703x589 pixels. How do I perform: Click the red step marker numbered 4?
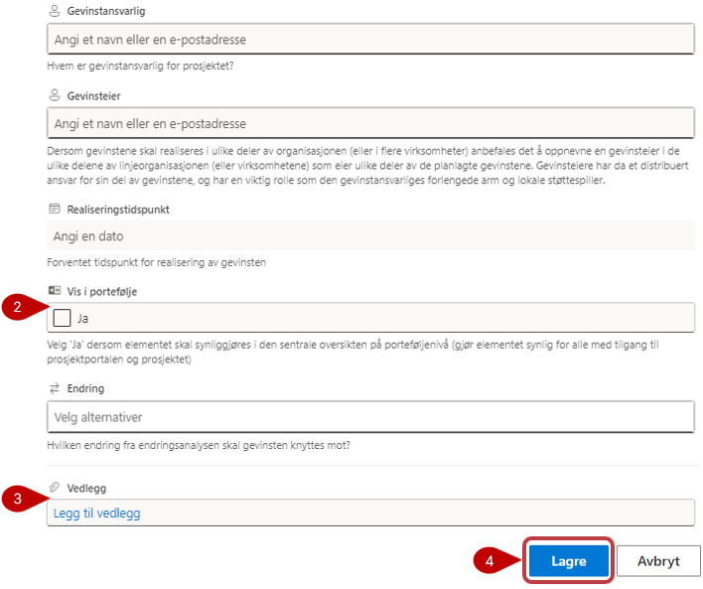tap(490, 560)
